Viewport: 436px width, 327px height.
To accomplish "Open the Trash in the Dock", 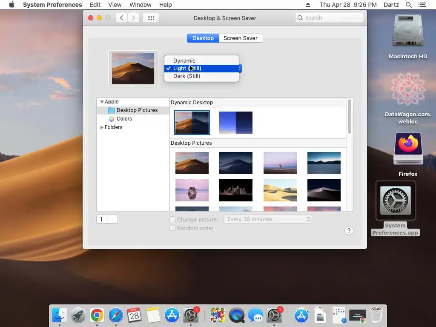I will coord(376,316).
